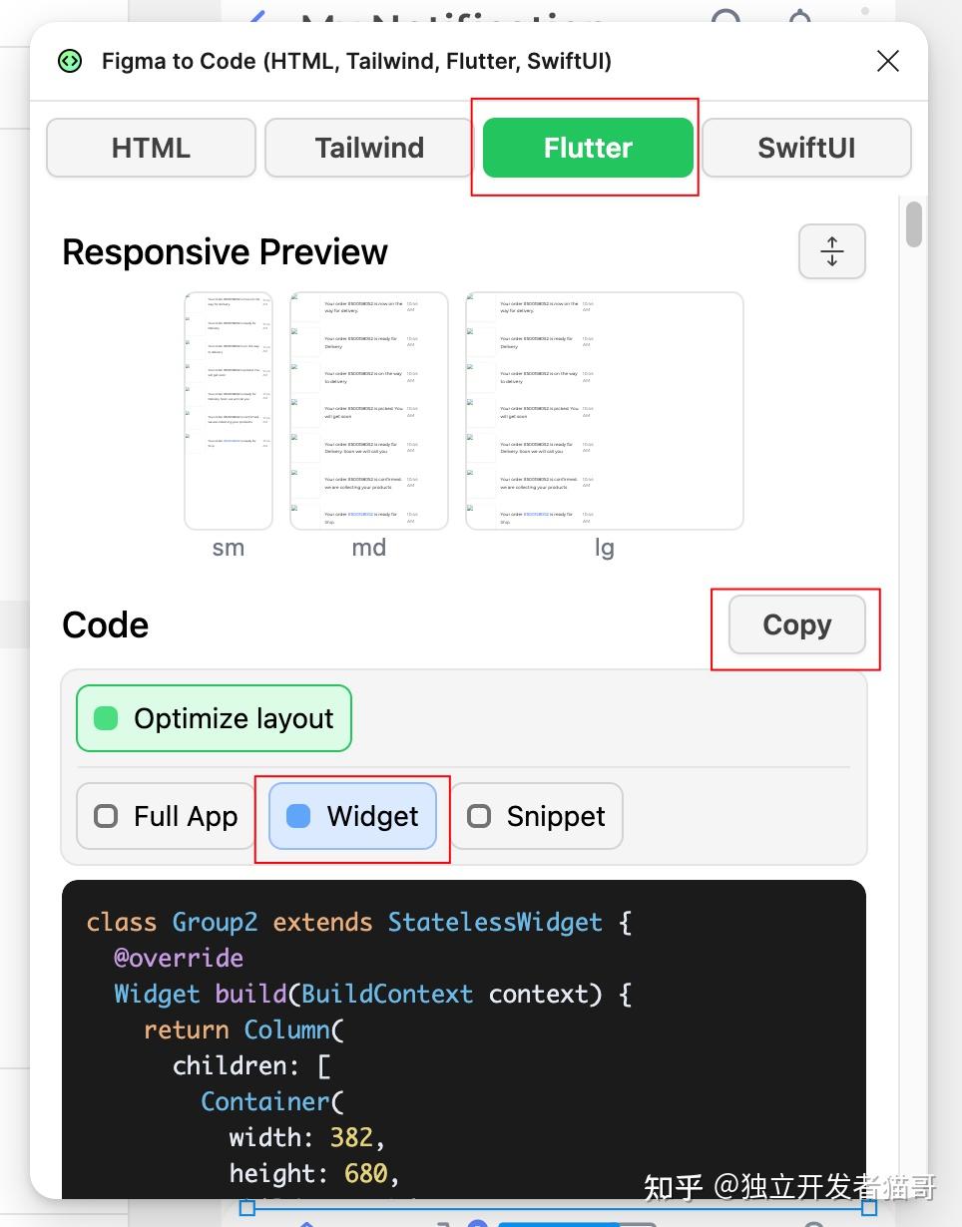The width and height of the screenshot is (962, 1227).
Task: Select the Flutter tab
Action: (x=587, y=148)
